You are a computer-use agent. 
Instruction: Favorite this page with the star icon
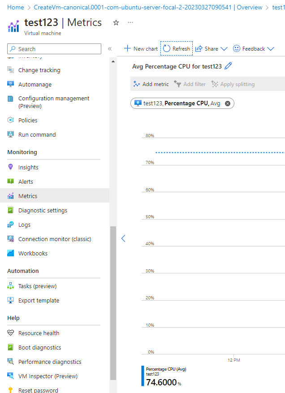click(x=116, y=23)
